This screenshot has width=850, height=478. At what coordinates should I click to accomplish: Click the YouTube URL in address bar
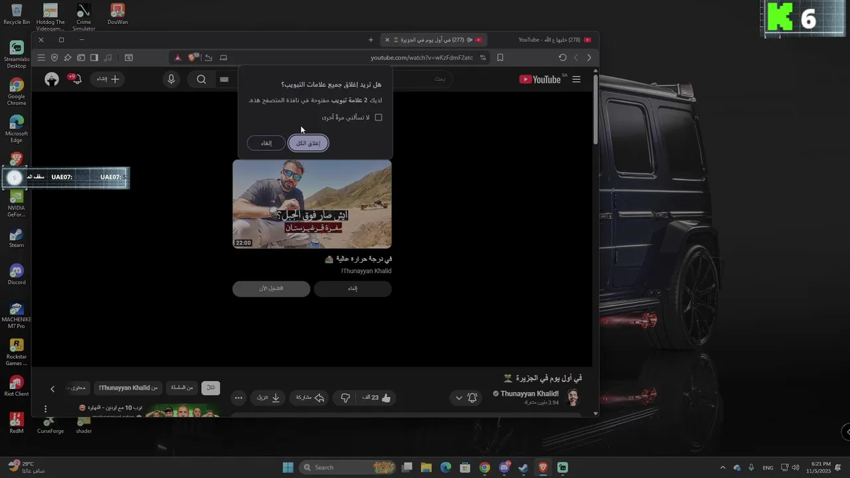coord(422,58)
